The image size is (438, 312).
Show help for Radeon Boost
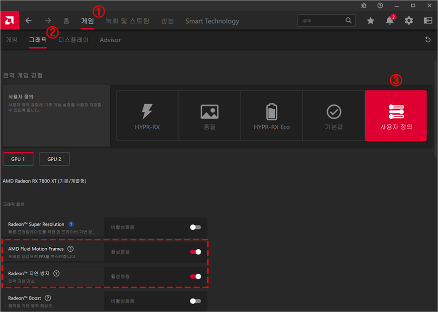coord(48,298)
